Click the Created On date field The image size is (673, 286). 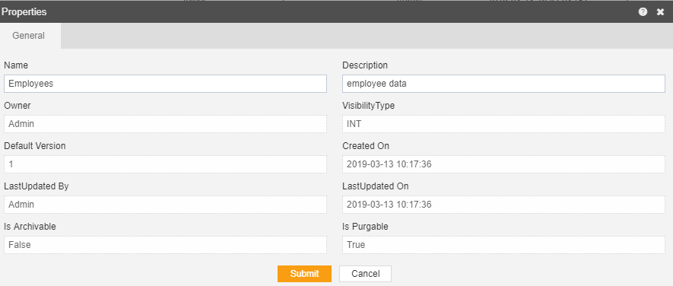point(503,164)
